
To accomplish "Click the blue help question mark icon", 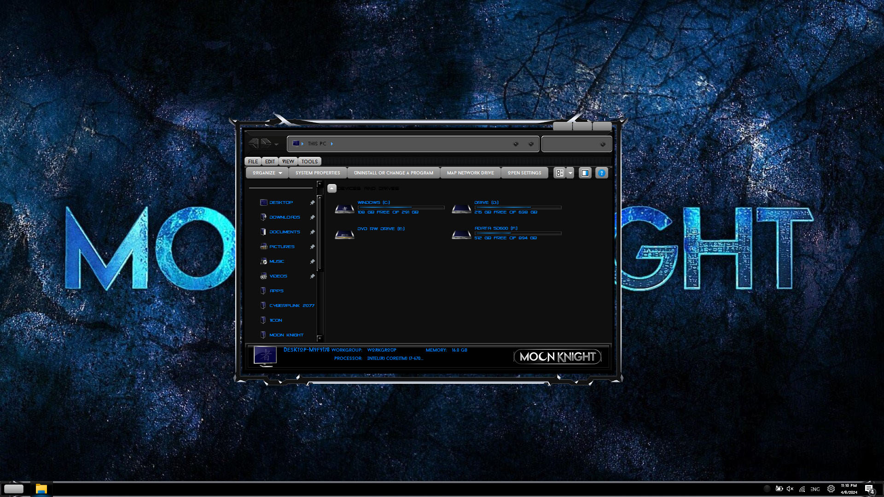I will (x=601, y=173).
